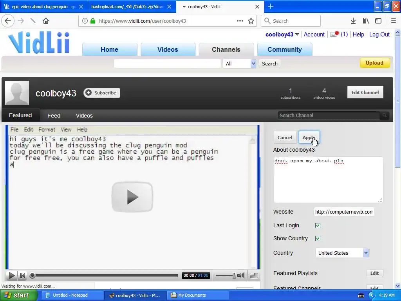Open the Videos navigation tab
401x301 pixels.
coord(168,49)
